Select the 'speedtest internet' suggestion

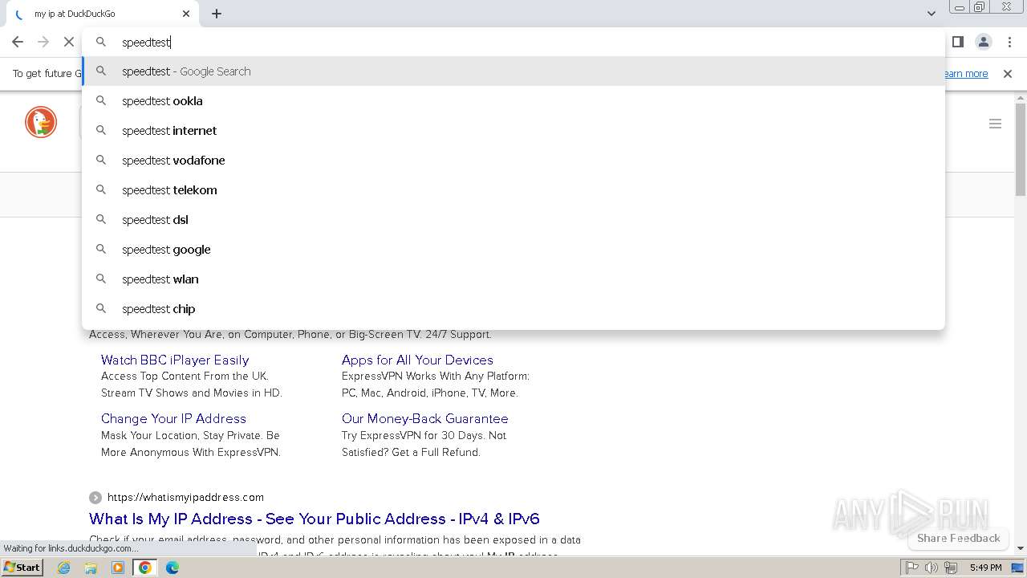(x=513, y=131)
